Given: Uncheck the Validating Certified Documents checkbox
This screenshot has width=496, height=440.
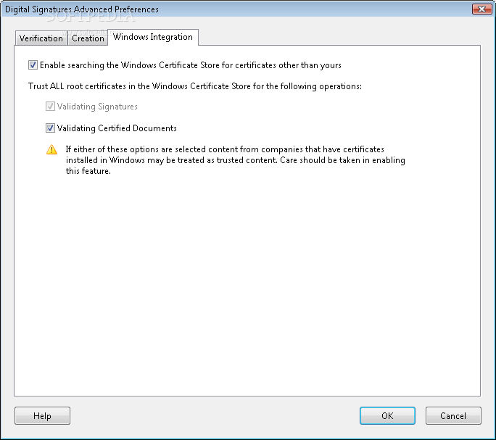Looking at the screenshot, I should tap(50, 128).
